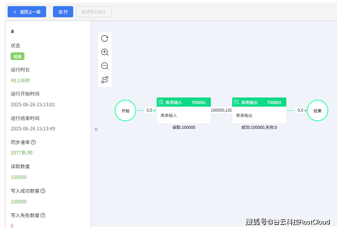Click the 尝试停止运行 button

coord(94,12)
